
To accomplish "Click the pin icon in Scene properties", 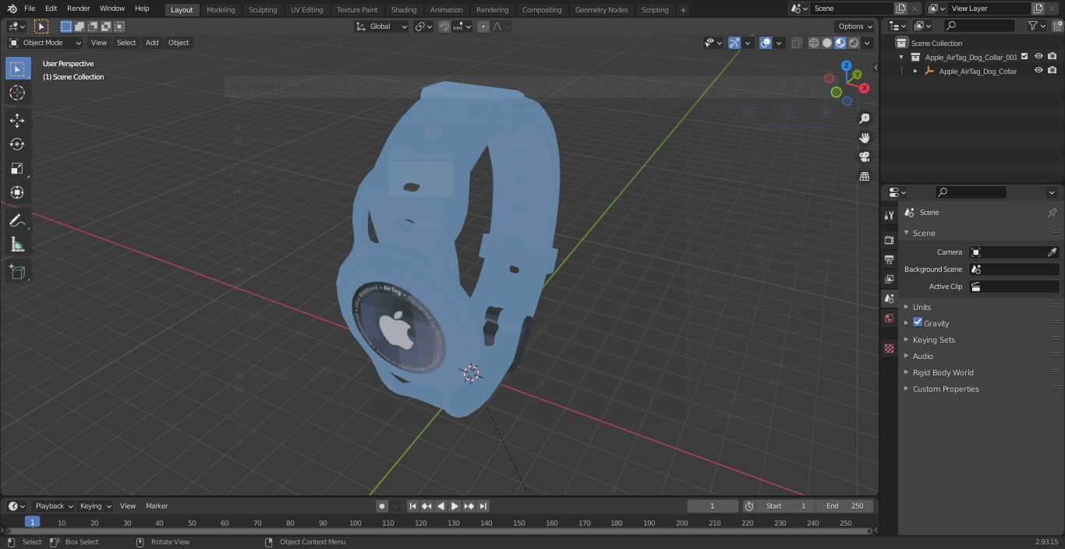I will (1052, 213).
